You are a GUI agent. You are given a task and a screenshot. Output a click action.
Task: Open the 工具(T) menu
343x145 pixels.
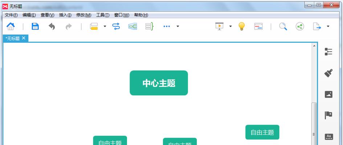[x=103, y=15]
